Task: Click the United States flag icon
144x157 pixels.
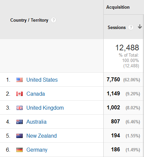Action: tap(19, 80)
